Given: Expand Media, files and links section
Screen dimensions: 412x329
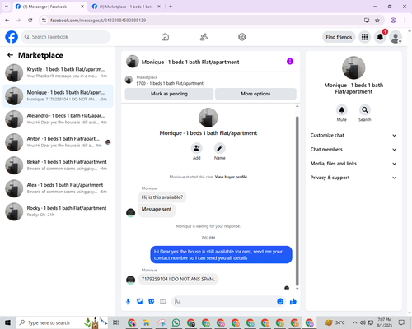Looking at the screenshot, I should (353, 164).
